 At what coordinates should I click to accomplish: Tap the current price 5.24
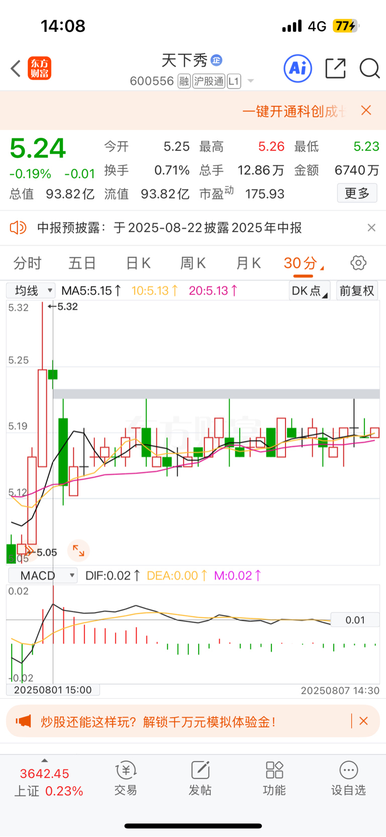click(38, 148)
